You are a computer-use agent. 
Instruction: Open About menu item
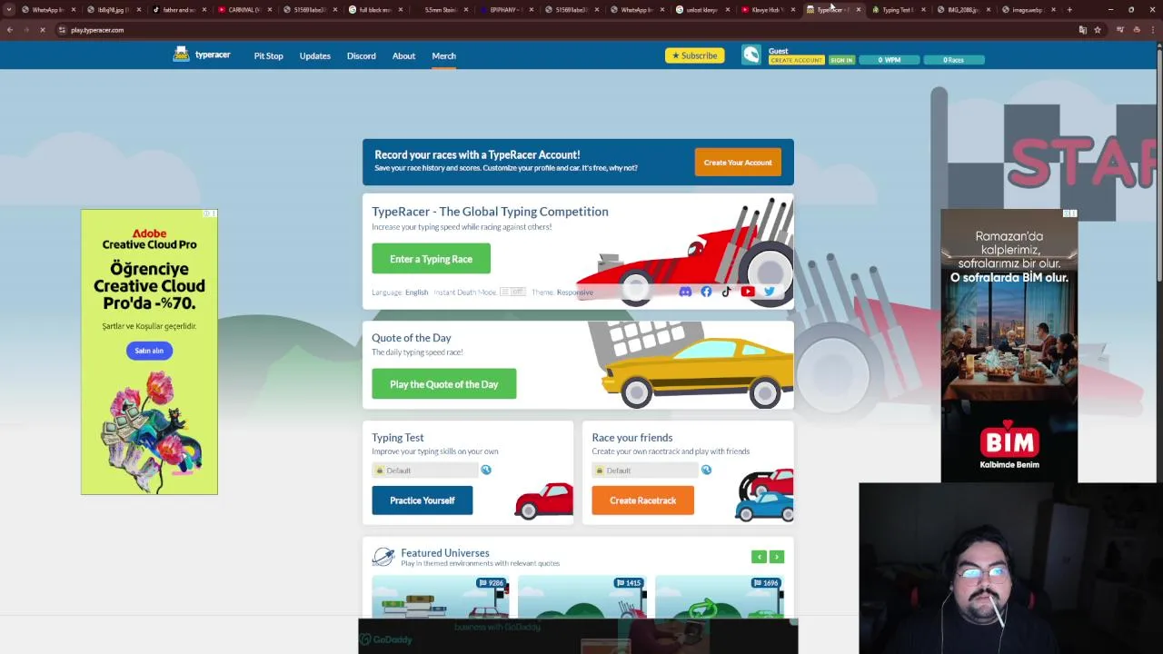[x=403, y=56]
